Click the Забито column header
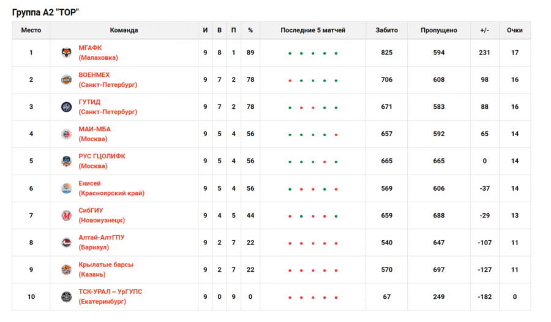 coord(386,30)
